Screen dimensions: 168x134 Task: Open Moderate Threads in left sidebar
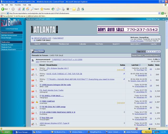pos(7,45)
